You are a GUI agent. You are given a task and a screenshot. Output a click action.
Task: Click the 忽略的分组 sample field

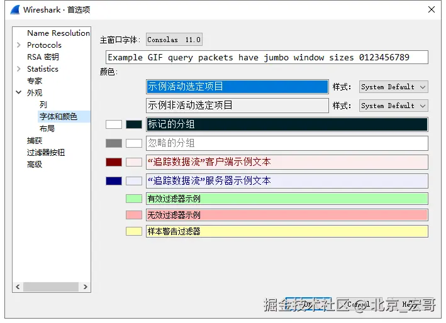tap(287, 143)
